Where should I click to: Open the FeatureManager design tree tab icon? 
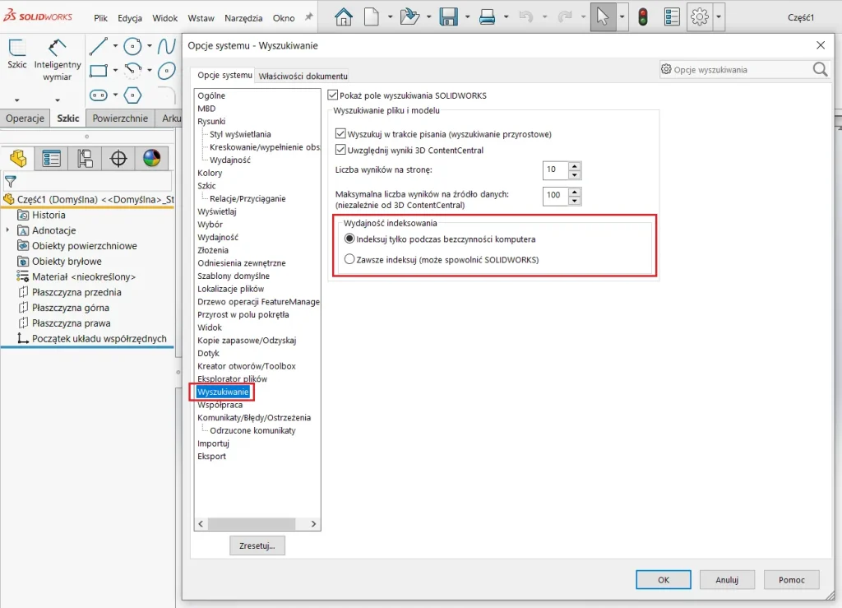click(18, 159)
